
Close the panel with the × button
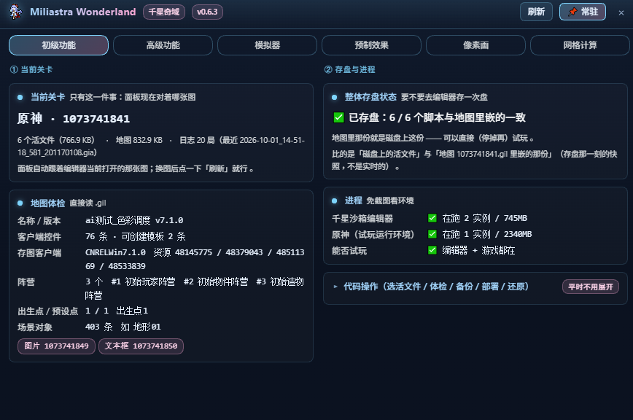click(x=621, y=13)
